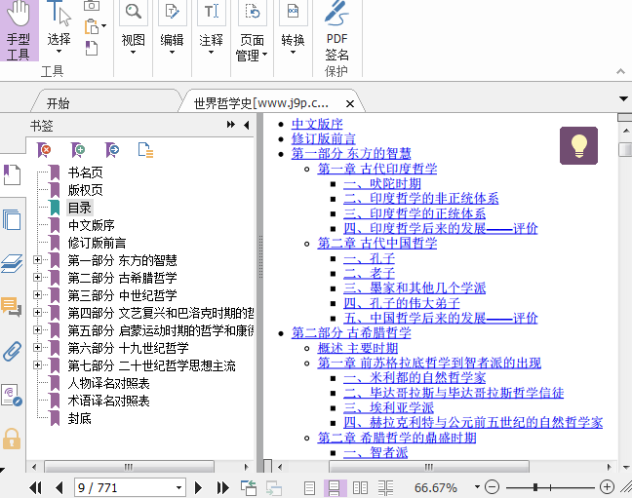Open the document tab list arrow
The height and width of the screenshot is (498, 632).
click(623, 98)
